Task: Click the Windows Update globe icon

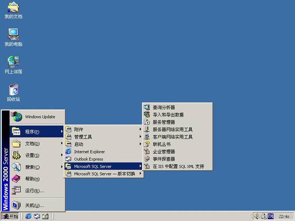Action: [16, 117]
